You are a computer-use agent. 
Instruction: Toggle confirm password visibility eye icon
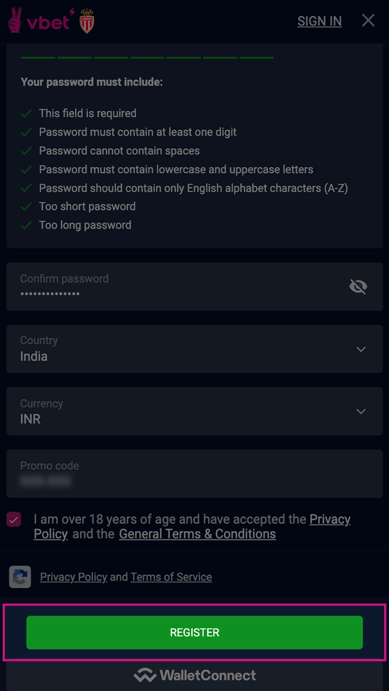[358, 287]
